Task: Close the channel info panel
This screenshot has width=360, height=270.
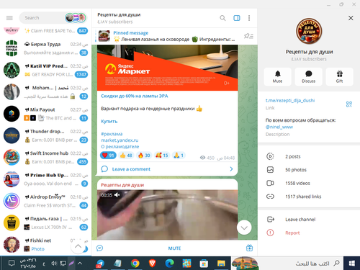Action: click(x=351, y=18)
